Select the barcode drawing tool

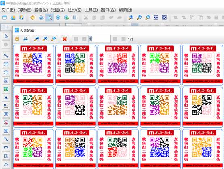[x=6, y=114]
